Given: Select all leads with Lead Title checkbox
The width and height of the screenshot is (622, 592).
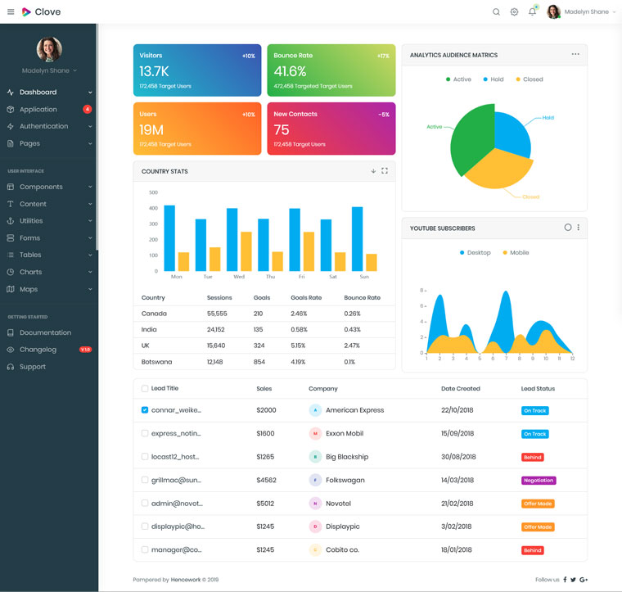Looking at the screenshot, I should (145, 389).
